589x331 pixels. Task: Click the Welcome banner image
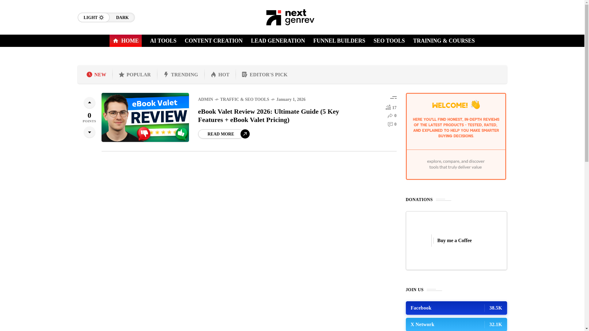[456, 136]
